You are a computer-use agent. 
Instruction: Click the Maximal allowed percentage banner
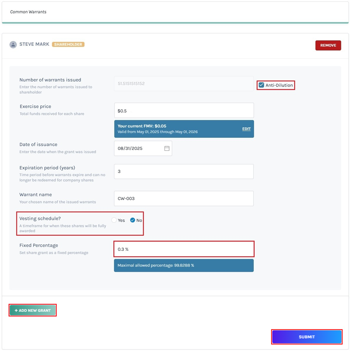(x=184, y=265)
